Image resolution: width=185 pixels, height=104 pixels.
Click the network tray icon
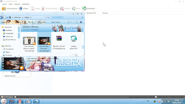(166, 101)
